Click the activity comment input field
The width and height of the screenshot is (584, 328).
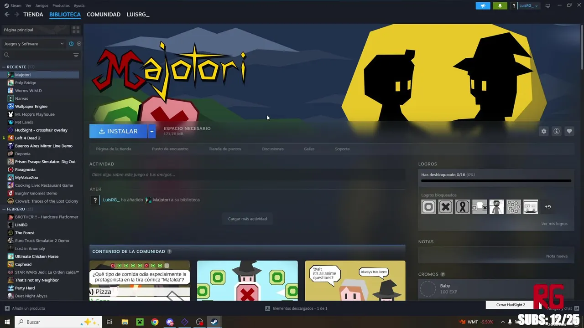coord(247,174)
